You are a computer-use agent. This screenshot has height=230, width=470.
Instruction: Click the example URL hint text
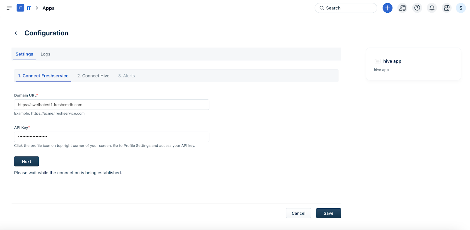(49, 113)
